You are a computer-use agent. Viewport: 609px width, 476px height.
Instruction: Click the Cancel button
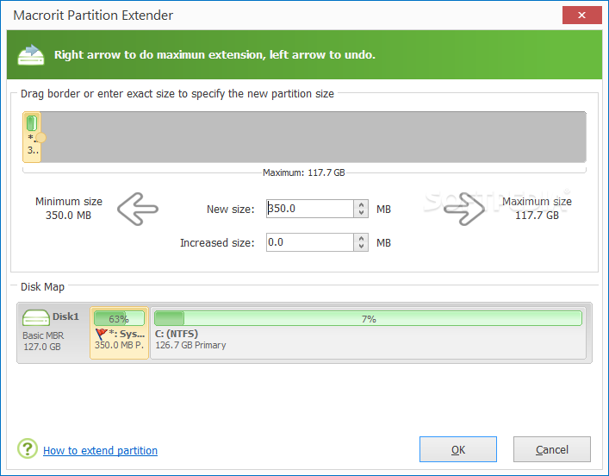(552, 449)
